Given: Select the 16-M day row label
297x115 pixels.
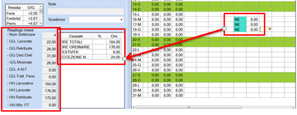Looking at the screenshot, I should click(x=137, y=19).
